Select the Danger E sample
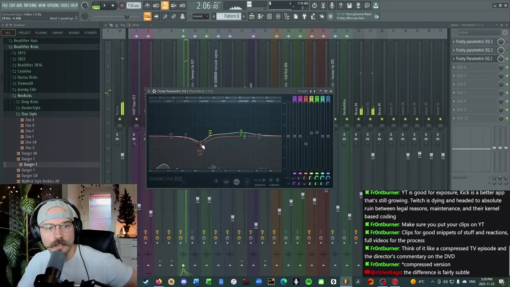510x287 pixels. click(x=30, y=165)
